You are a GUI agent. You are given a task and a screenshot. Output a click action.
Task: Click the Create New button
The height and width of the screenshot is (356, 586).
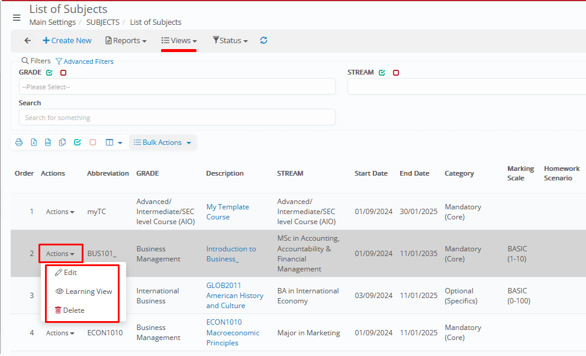[67, 41]
